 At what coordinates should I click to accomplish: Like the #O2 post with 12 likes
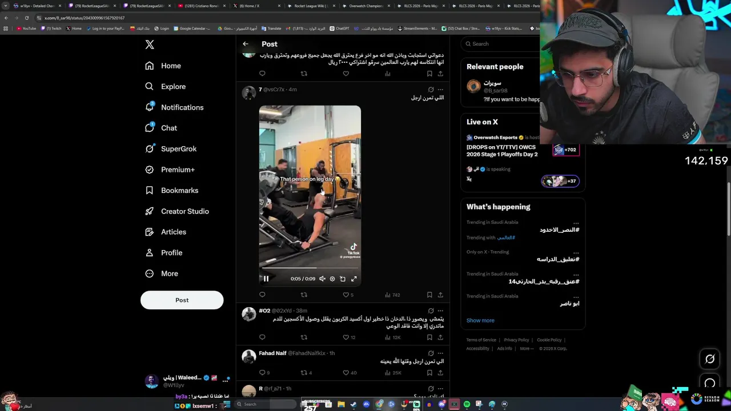pyautogui.click(x=348, y=337)
